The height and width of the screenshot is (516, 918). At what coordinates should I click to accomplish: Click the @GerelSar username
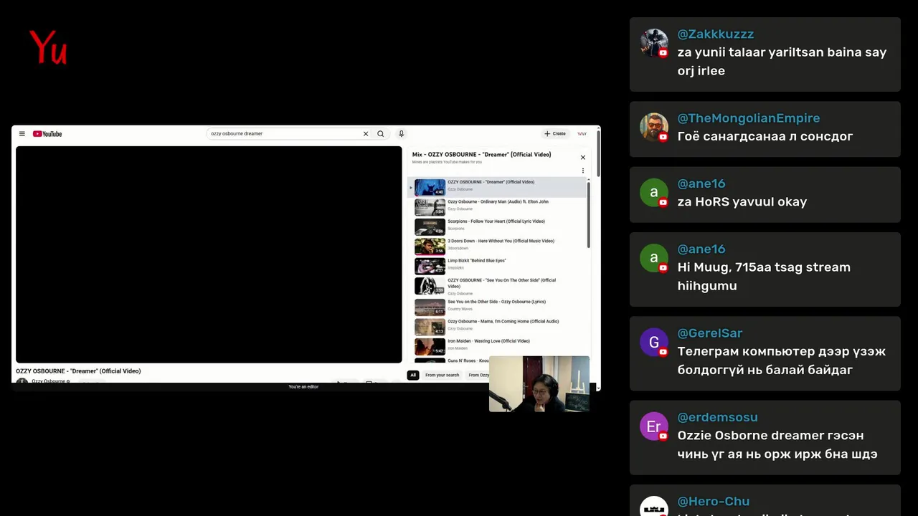point(710,333)
